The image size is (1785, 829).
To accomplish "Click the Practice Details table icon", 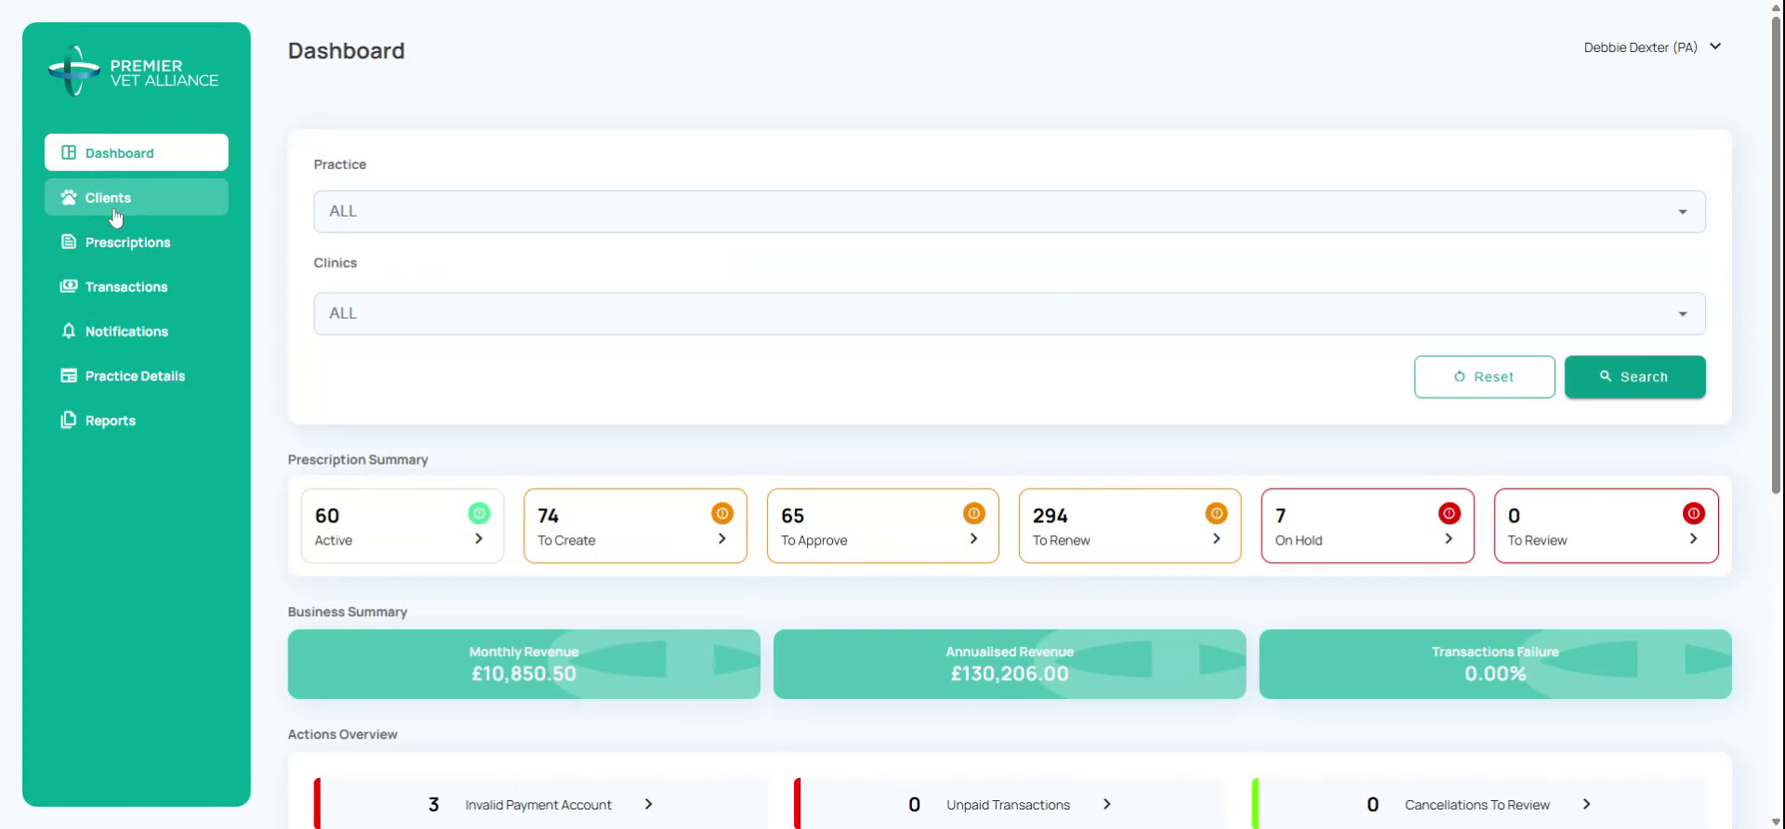I will pyautogui.click(x=69, y=375).
